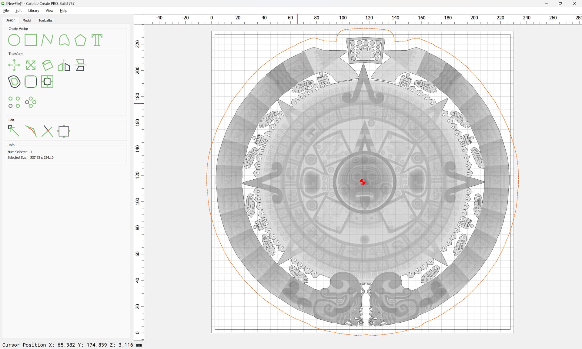Switch to the Toolpaths tab
Viewport: 582px width, 349px height.
point(45,20)
